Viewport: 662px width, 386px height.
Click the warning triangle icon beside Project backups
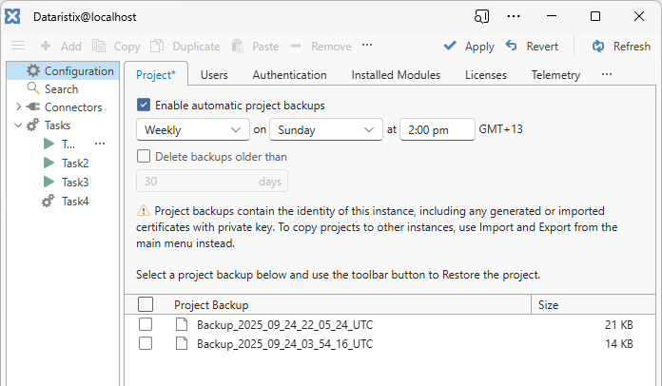pos(144,210)
